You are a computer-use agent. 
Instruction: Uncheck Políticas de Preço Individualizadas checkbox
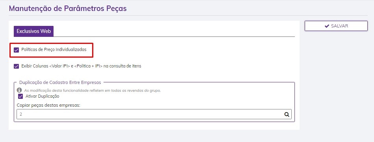16,50
